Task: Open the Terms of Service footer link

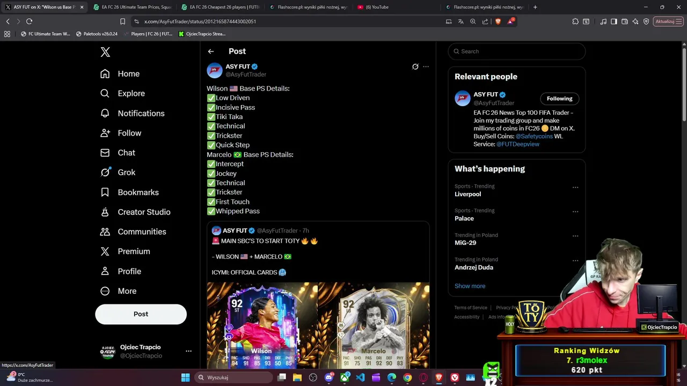Action: click(471, 308)
